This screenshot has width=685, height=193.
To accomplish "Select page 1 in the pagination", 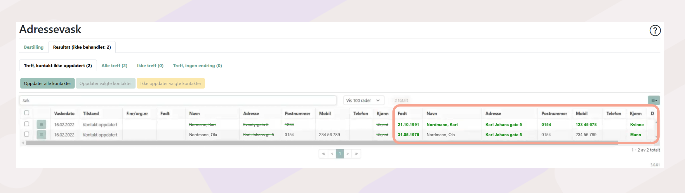I will click(340, 154).
